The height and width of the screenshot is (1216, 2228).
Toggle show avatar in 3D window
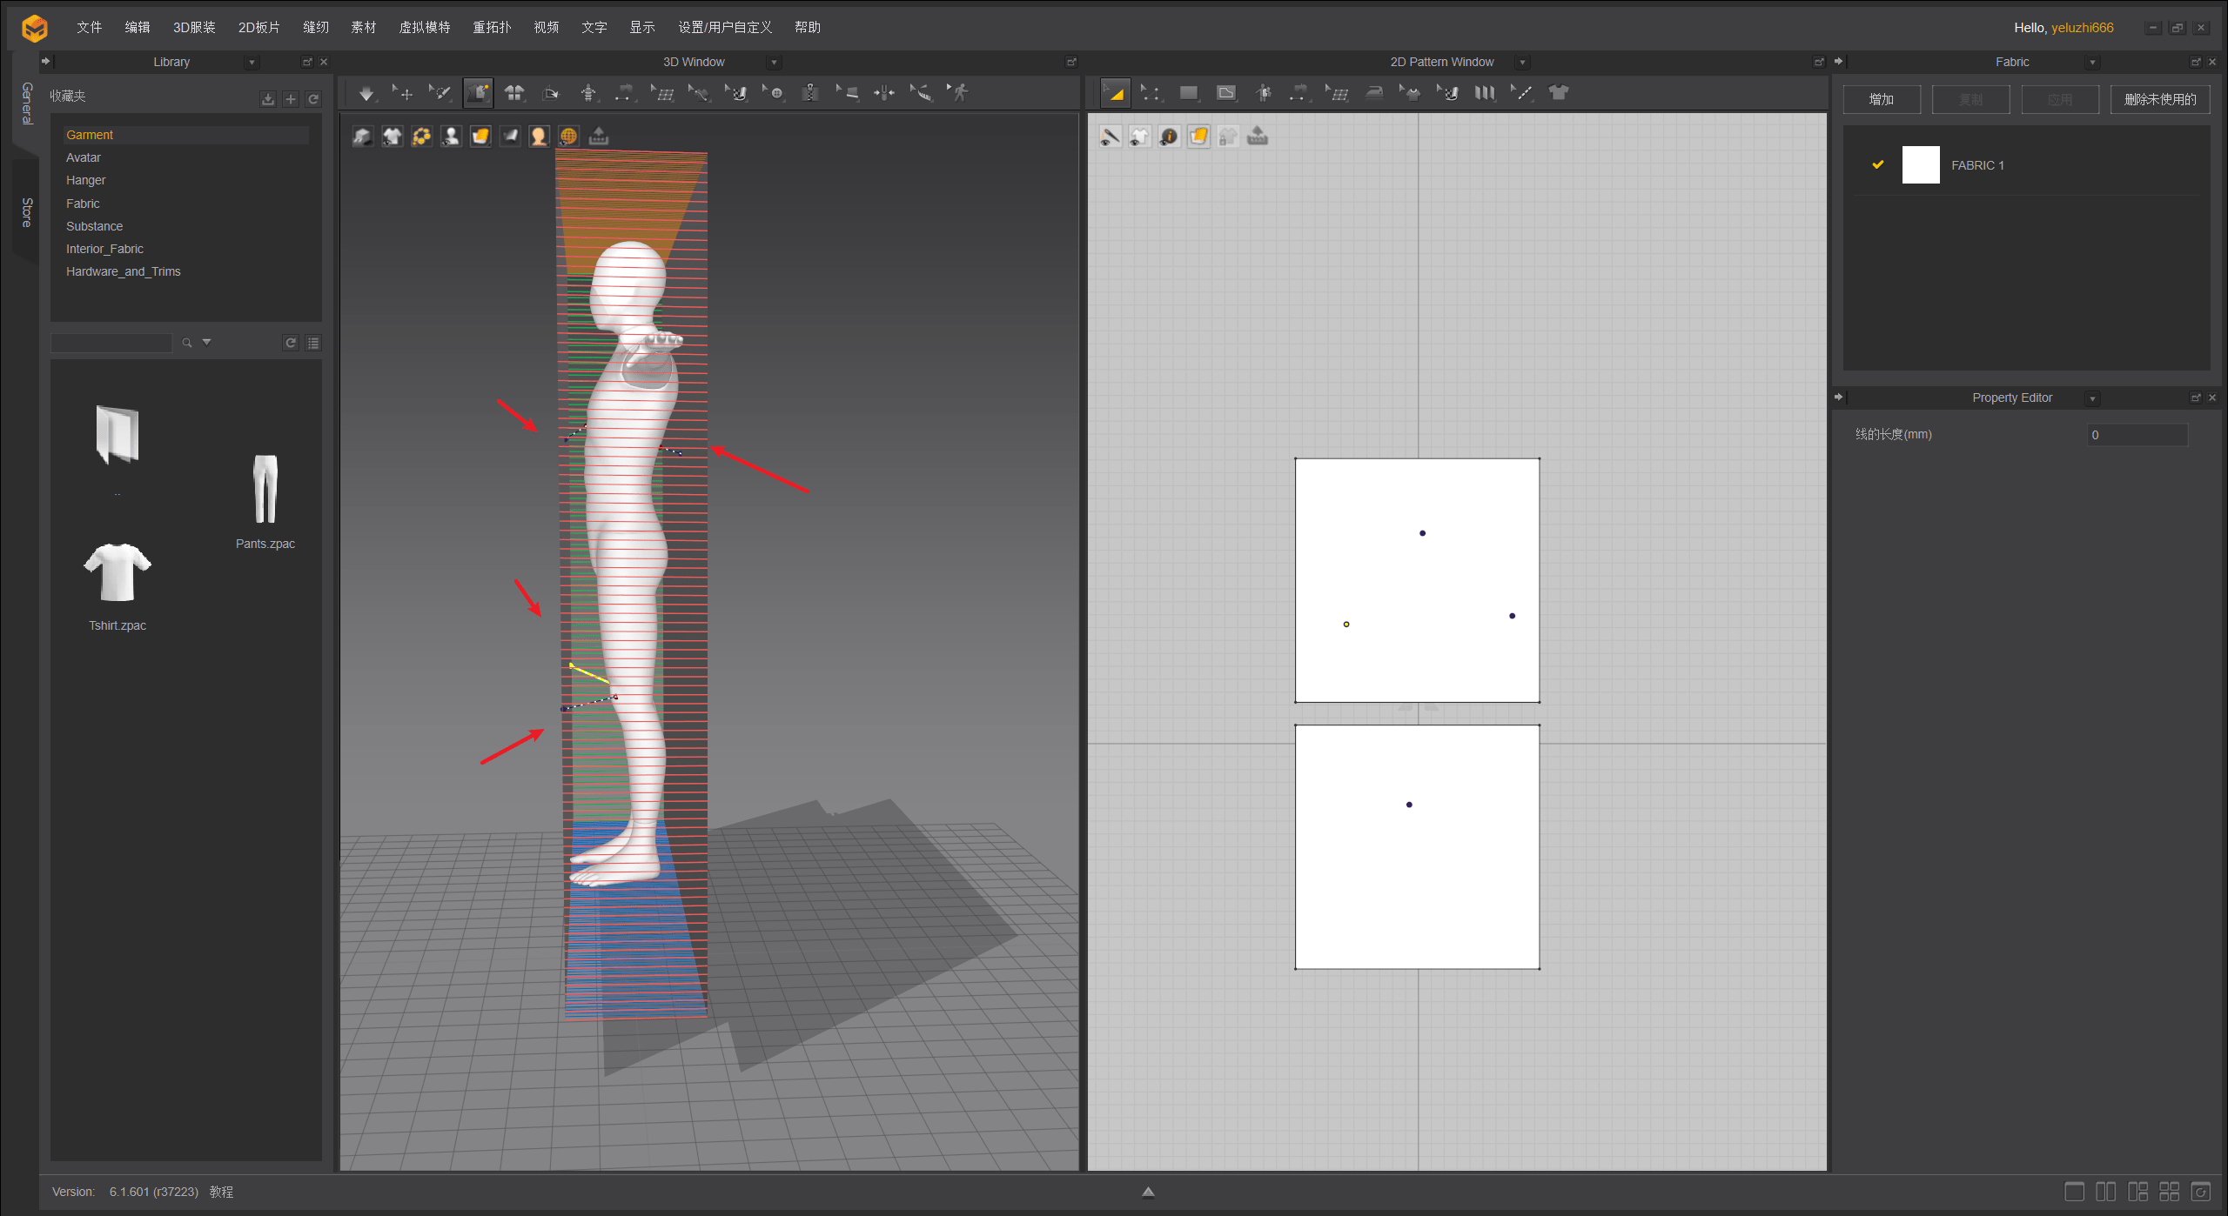451,137
